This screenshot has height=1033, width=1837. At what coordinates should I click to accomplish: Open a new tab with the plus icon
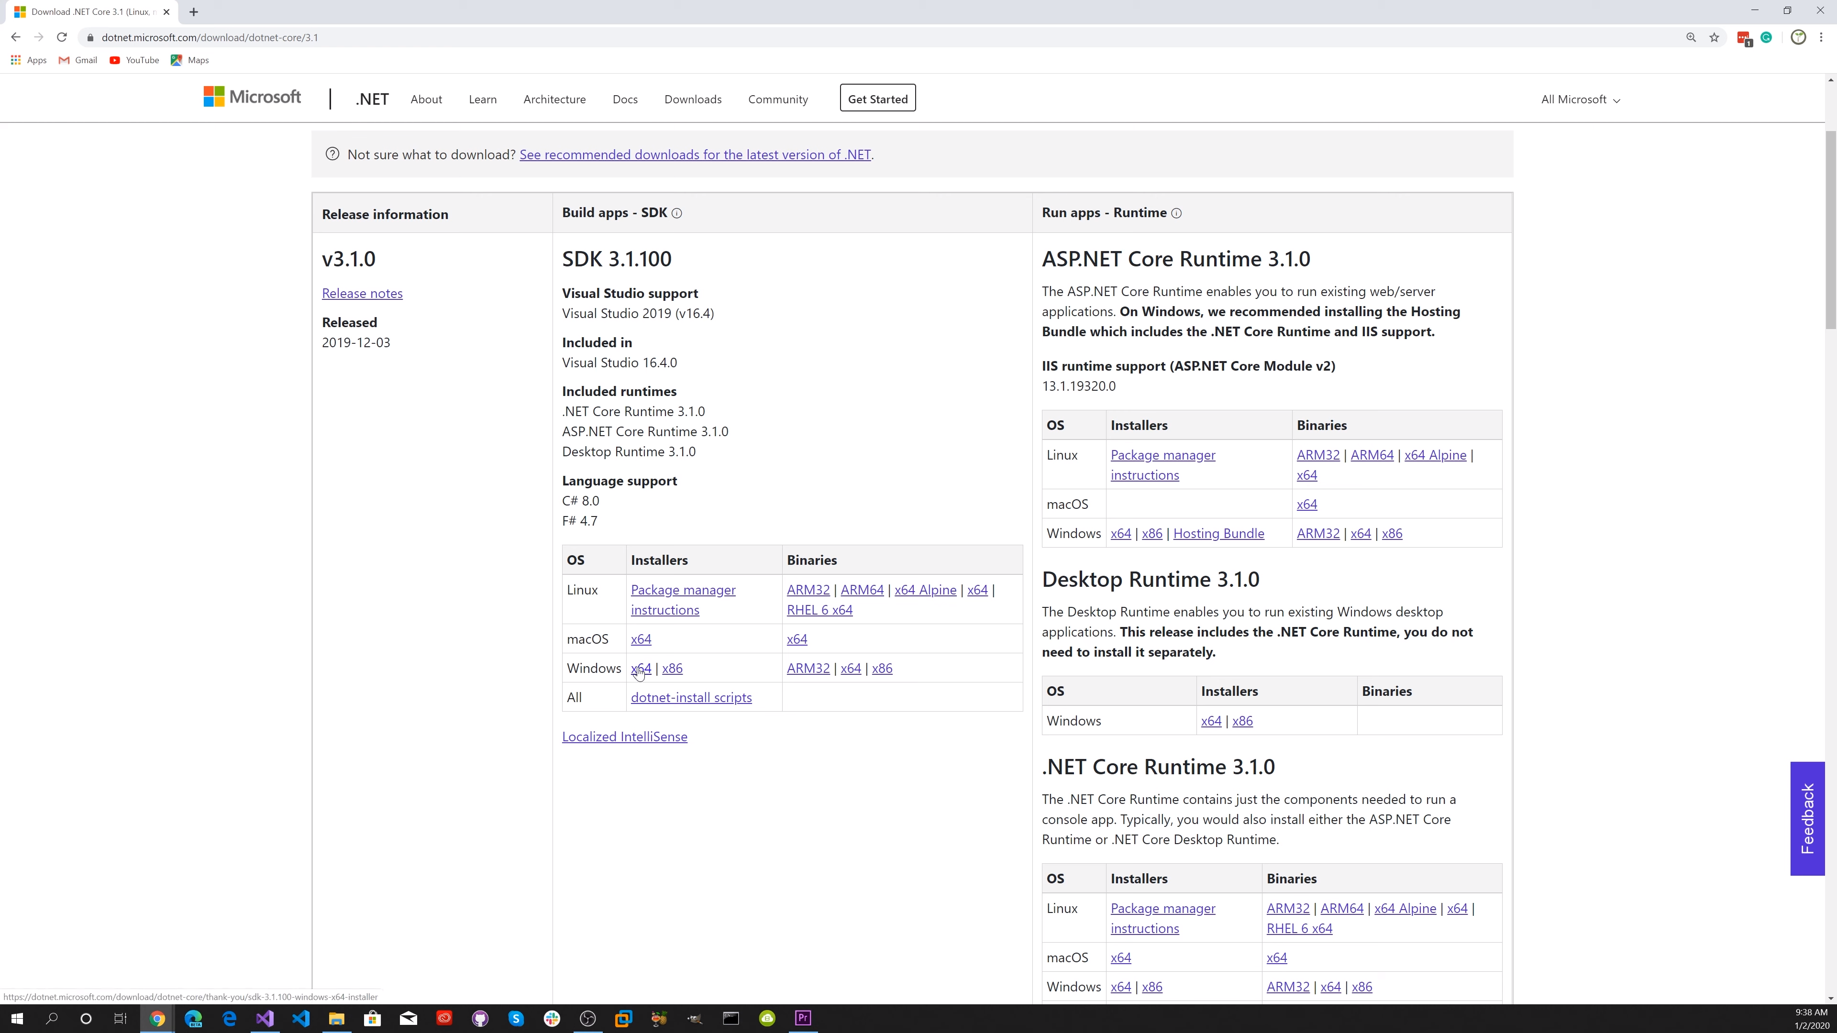point(193,12)
